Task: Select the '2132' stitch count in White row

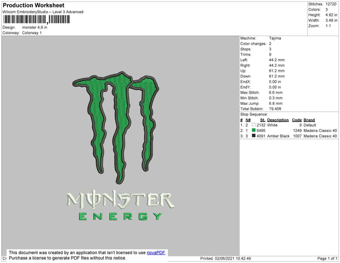Action: click(x=261, y=125)
